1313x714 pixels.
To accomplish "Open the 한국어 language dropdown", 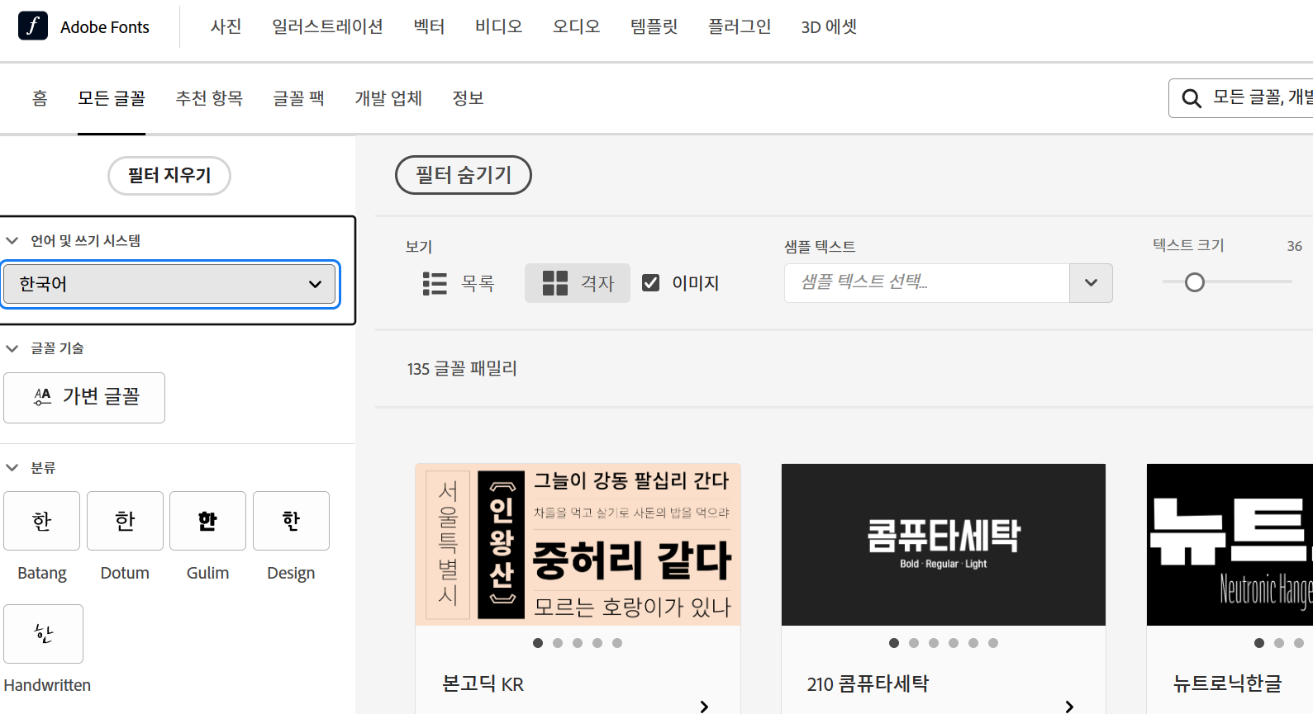I will tap(169, 284).
